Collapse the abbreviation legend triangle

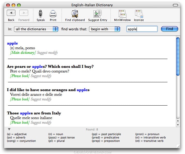pyautogui.click(x=9, y=129)
